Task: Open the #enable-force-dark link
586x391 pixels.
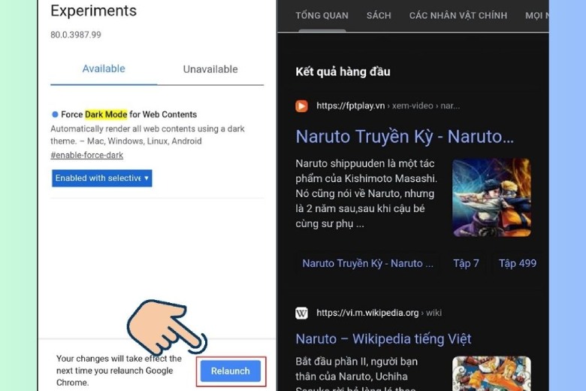Action: click(x=86, y=156)
